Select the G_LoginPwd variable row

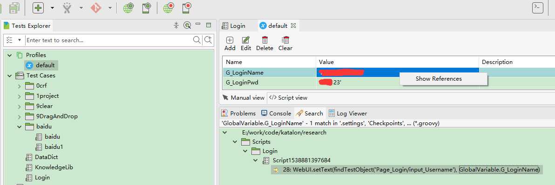(x=389, y=82)
